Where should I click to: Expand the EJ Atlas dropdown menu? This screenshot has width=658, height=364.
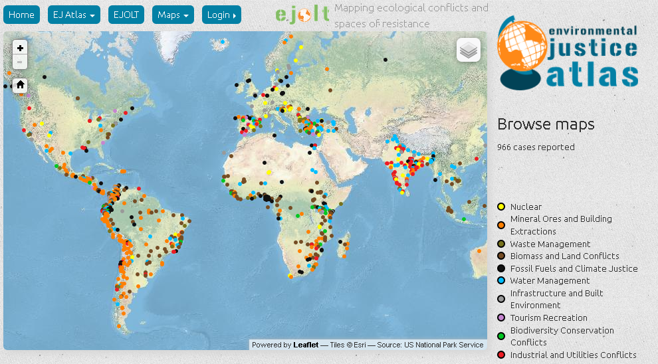pos(74,15)
